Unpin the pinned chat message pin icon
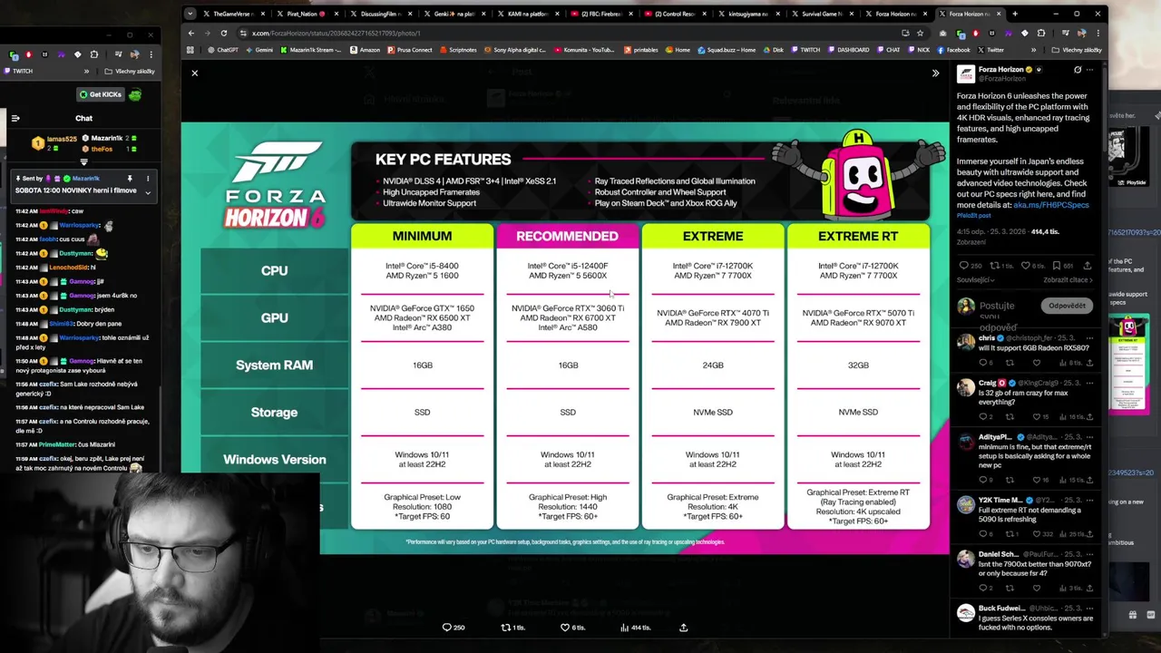The width and height of the screenshot is (1161, 653). pos(130,179)
